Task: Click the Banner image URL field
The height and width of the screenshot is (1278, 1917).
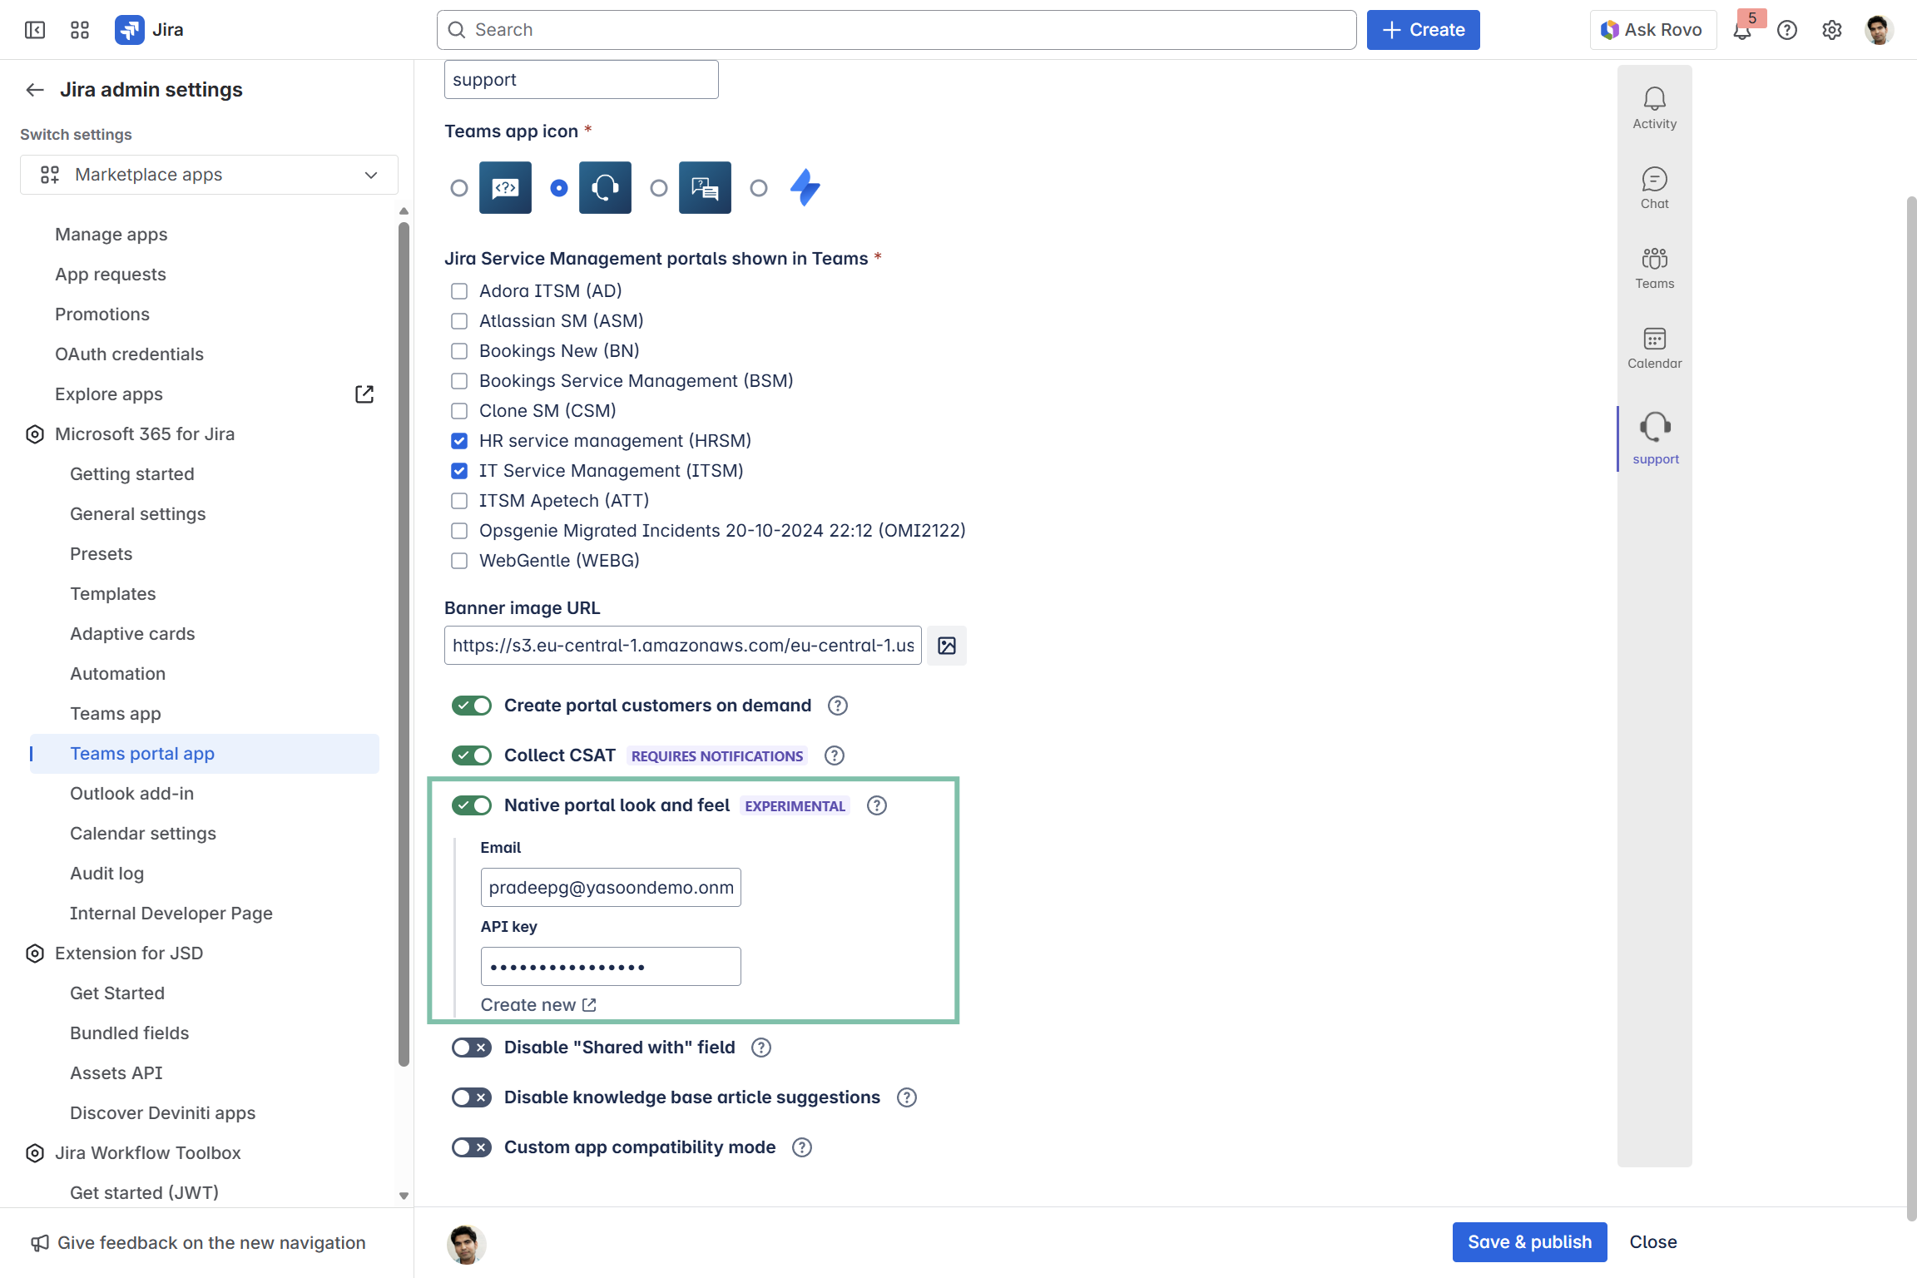Action: click(x=682, y=646)
